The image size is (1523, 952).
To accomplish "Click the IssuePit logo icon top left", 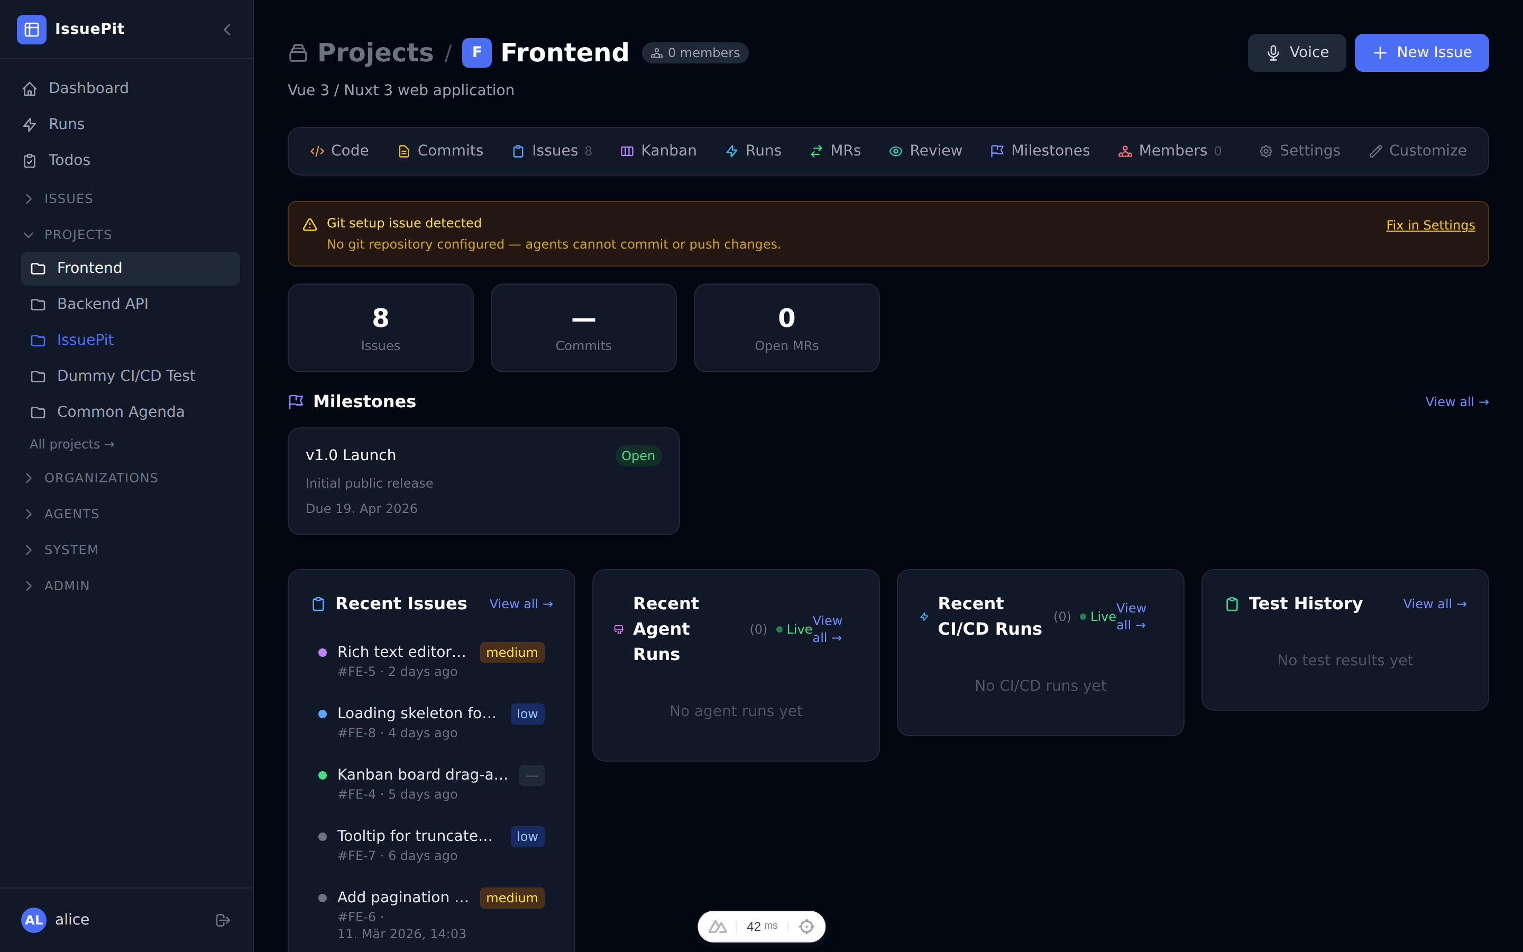I will click(32, 29).
